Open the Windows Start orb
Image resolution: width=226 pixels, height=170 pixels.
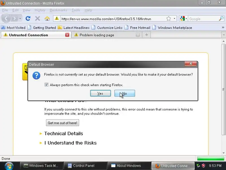point(9,166)
